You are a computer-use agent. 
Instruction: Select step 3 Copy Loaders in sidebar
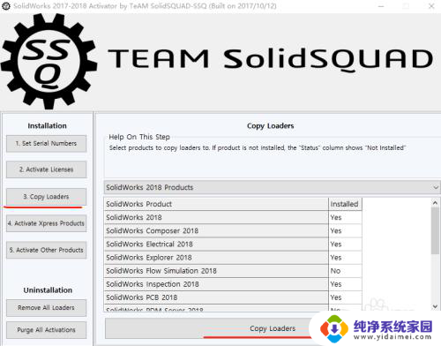pos(47,197)
